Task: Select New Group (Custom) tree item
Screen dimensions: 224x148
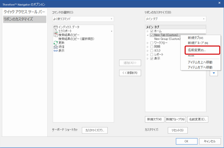Action: tap(167, 39)
